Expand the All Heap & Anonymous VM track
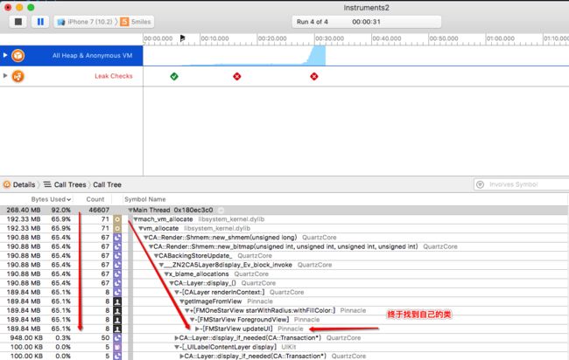Viewport: 569px width, 360px height. tap(5, 55)
